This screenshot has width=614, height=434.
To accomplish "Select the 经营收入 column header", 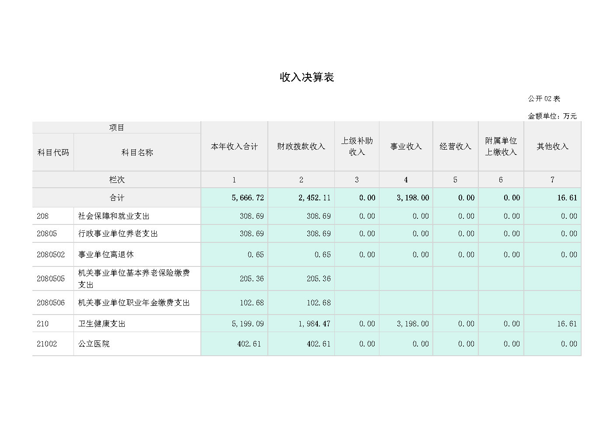I will click(455, 147).
